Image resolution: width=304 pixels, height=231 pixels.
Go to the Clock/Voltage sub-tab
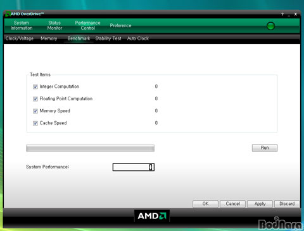pyautogui.click(x=20, y=38)
